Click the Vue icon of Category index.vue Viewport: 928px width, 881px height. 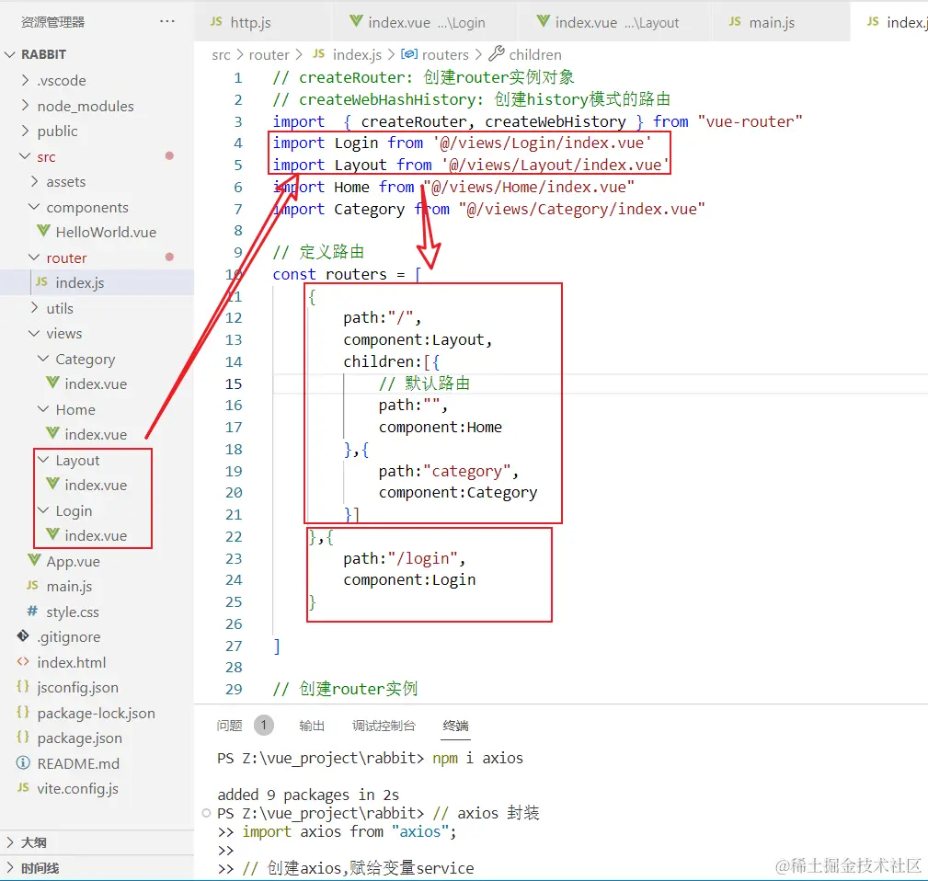click(52, 383)
